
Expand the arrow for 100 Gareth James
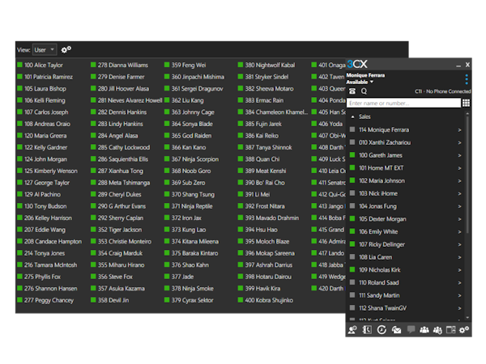tap(459, 155)
